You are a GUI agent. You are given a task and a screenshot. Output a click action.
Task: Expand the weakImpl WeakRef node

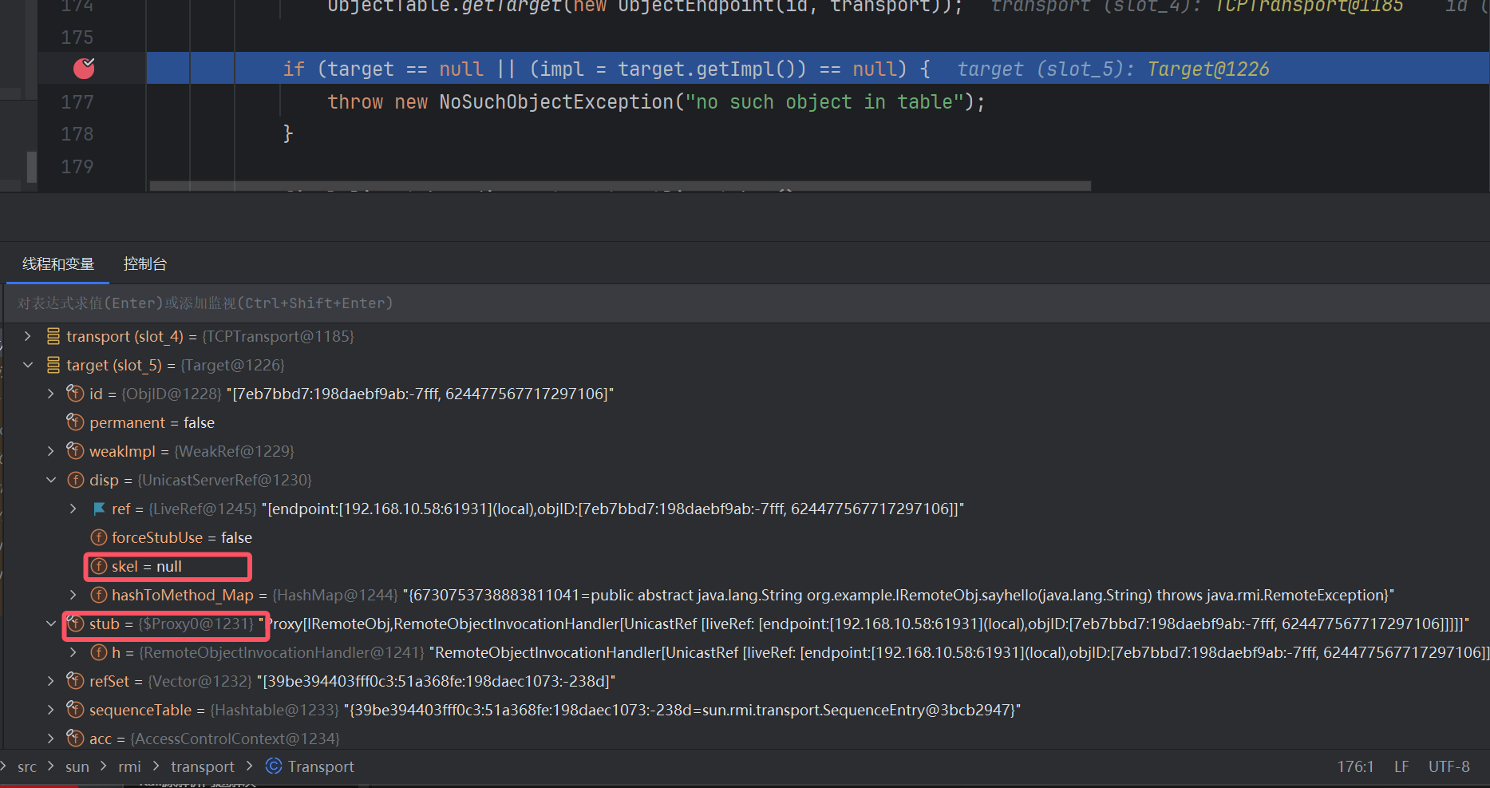(51, 451)
